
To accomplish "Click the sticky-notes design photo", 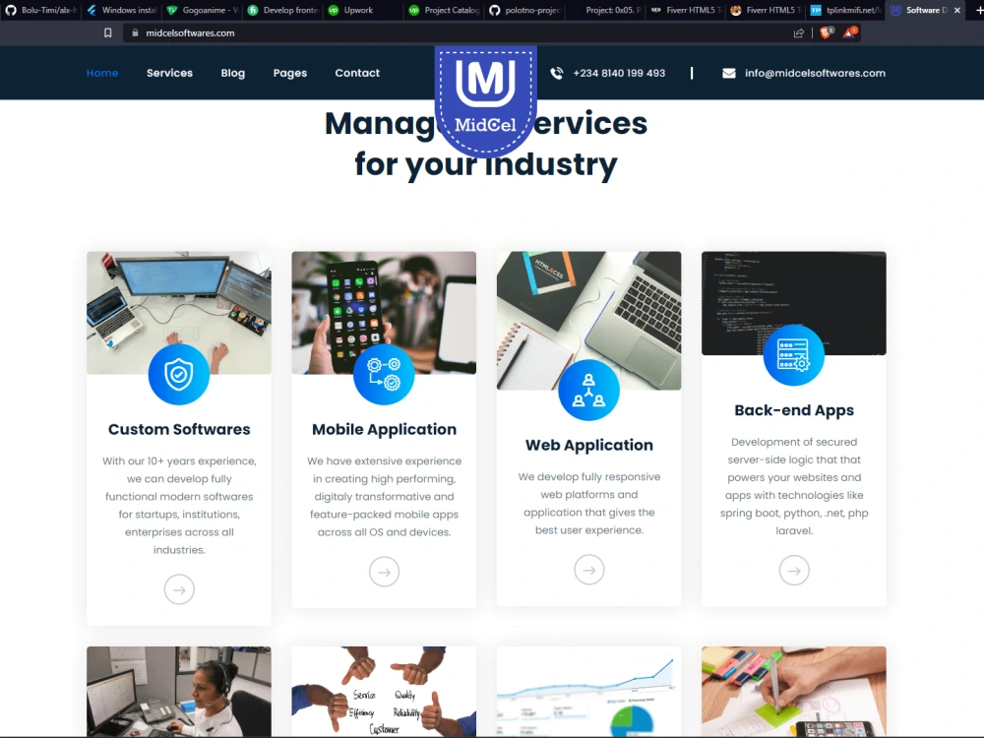I will tap(794, 692).
